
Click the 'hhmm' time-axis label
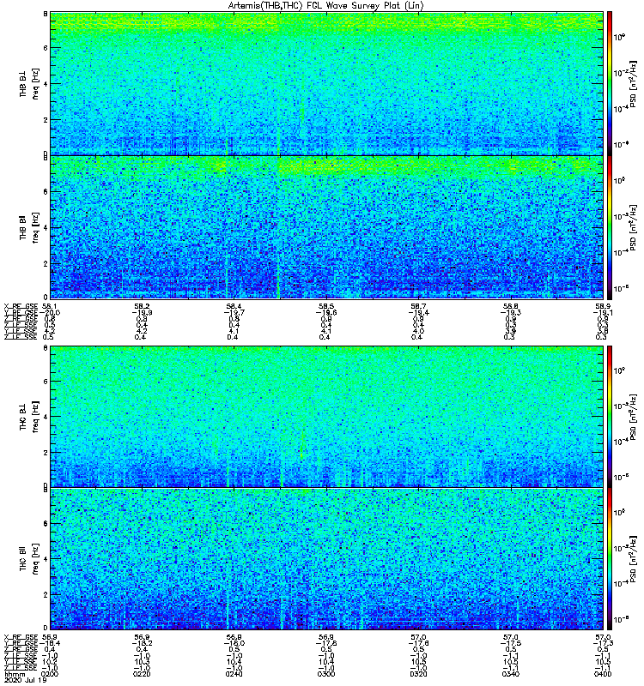pyautogui.click(x=13, y=674)
